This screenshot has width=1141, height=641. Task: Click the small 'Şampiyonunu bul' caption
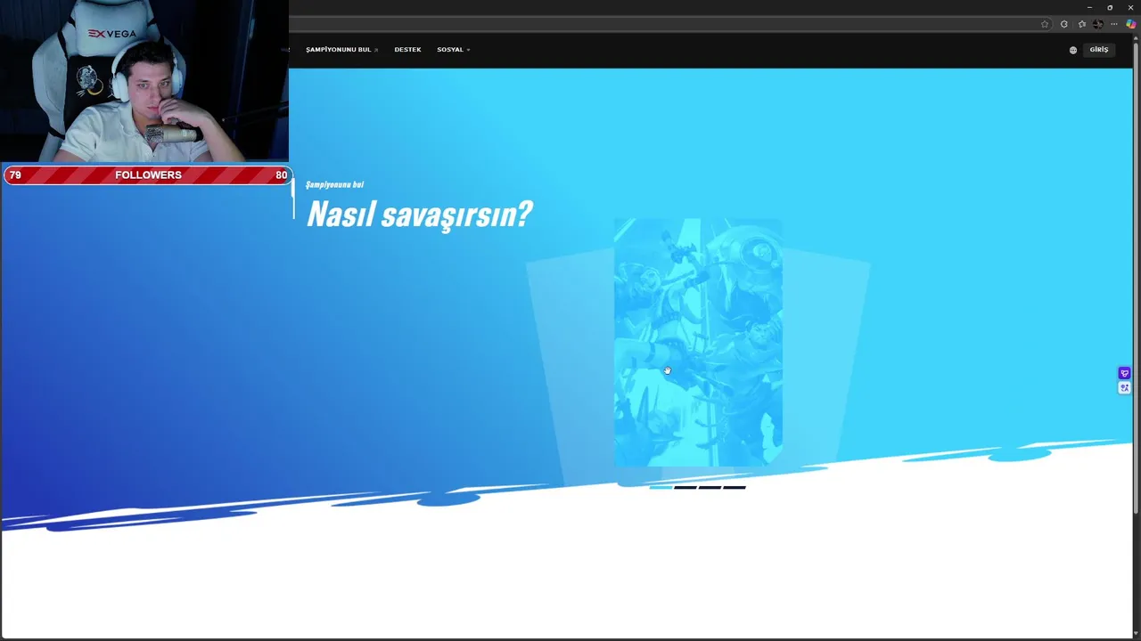334,184
